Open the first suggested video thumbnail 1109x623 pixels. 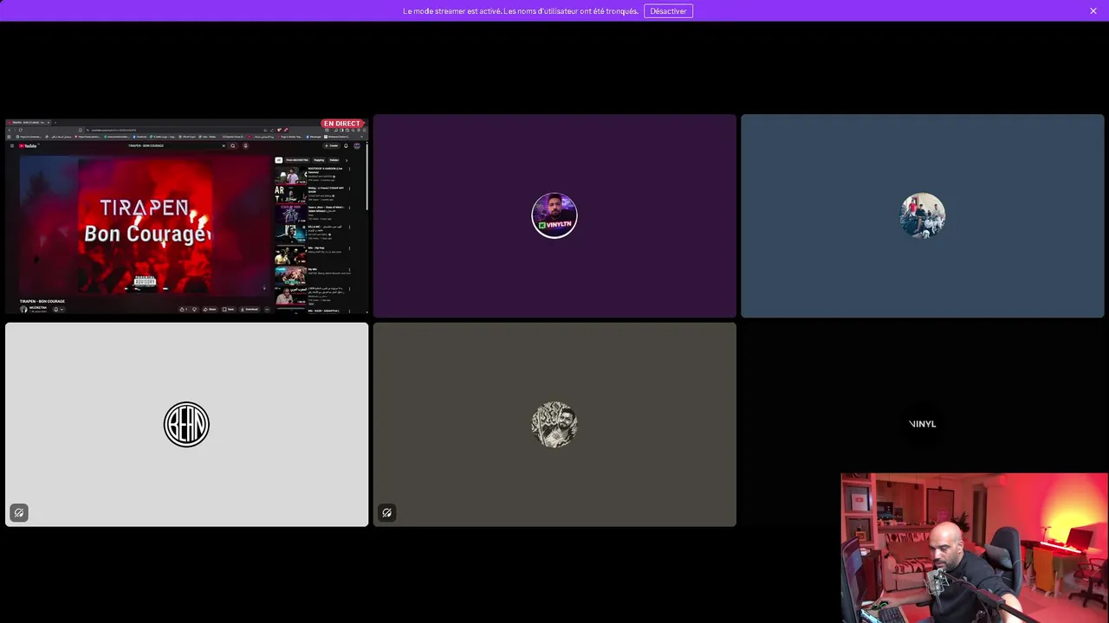tap(290, 176)
